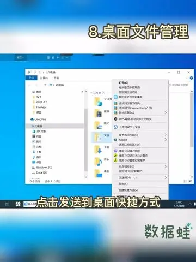Expand the 授予访问权限(G) submenu arrow
Viewport: 196px width, 262px height.
point(166,135)
